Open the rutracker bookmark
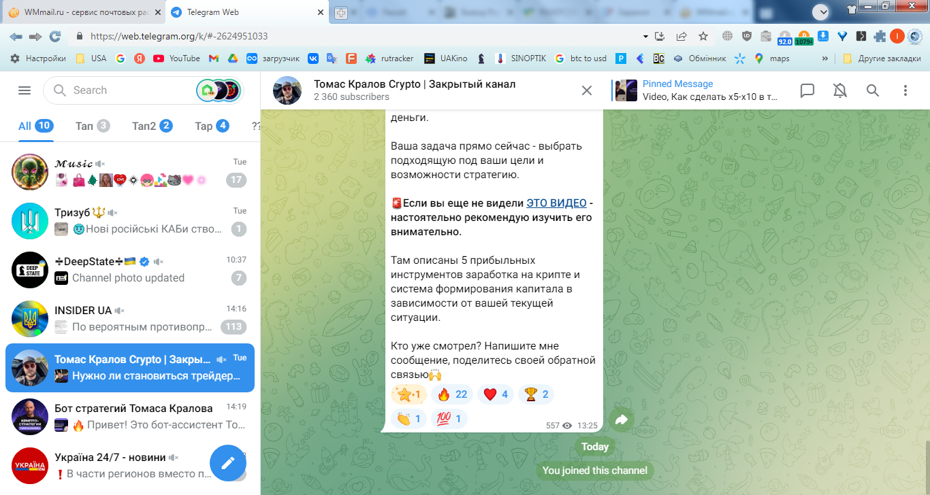 pyautogui.click(x=389, y=58)
